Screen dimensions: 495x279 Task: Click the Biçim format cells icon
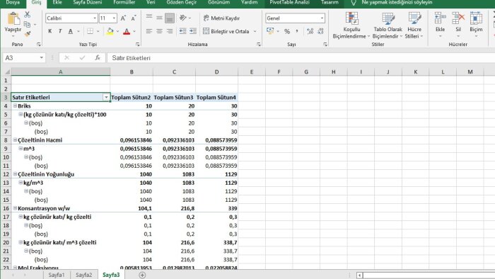pos(476,18)
